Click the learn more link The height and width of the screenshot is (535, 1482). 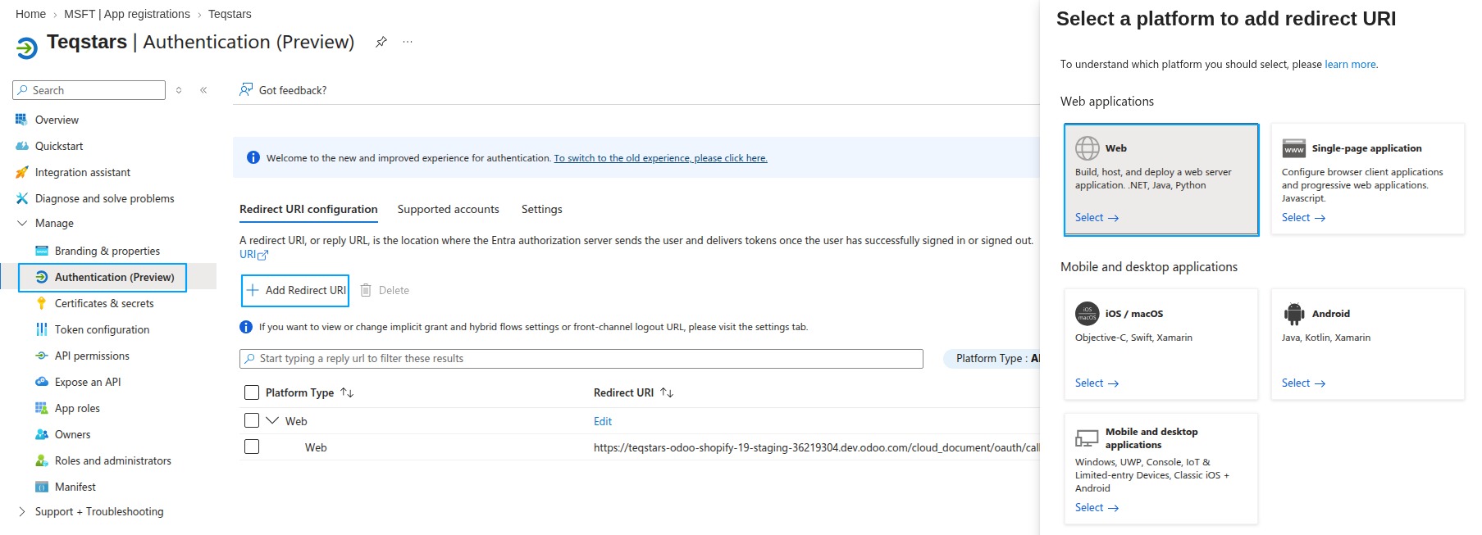(x=1350, y=64)
